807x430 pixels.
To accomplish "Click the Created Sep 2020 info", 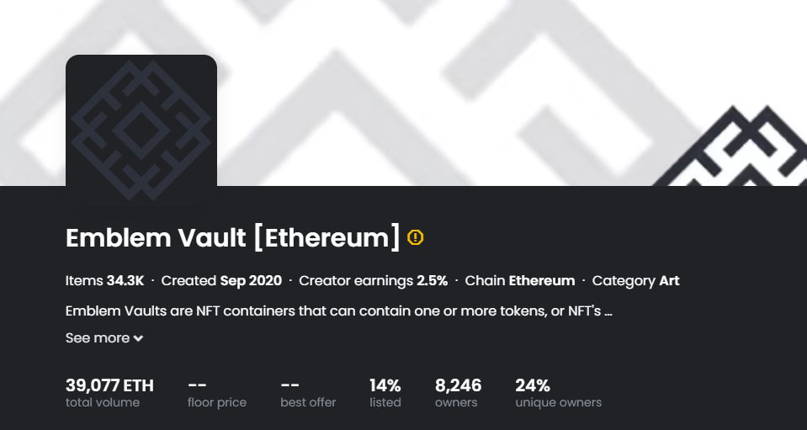I will [x=221, y=281].
